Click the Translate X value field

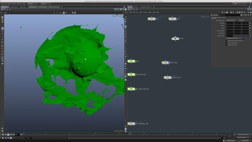coord(229,23)
